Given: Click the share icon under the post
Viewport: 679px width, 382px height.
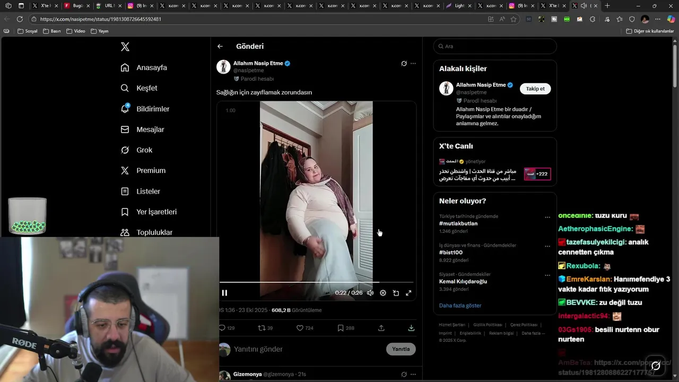Looking at the screenshot, I should [x=381, y=328].
